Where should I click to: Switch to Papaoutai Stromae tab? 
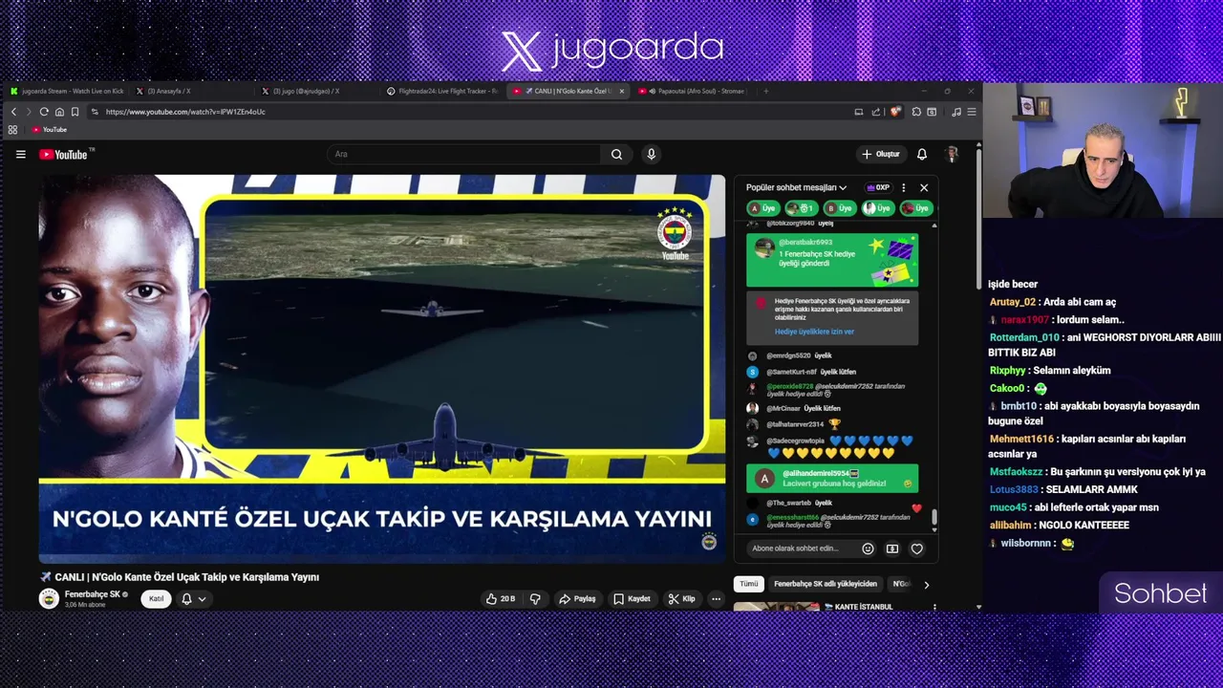coord(695,91)
